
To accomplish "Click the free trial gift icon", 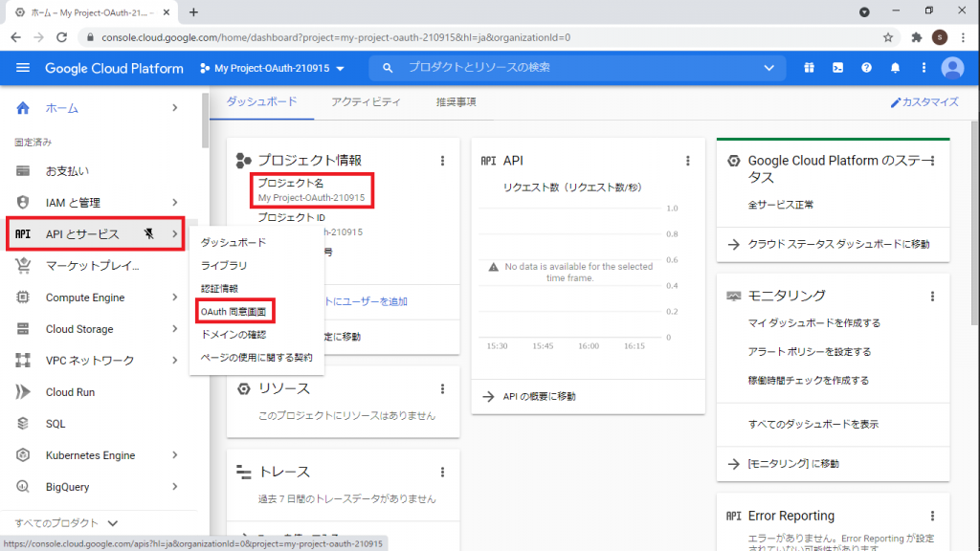I will coord(809,68).
